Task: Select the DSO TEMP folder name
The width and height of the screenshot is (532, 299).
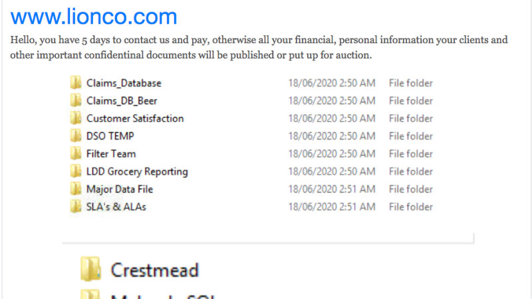Action: pos(110,136)
